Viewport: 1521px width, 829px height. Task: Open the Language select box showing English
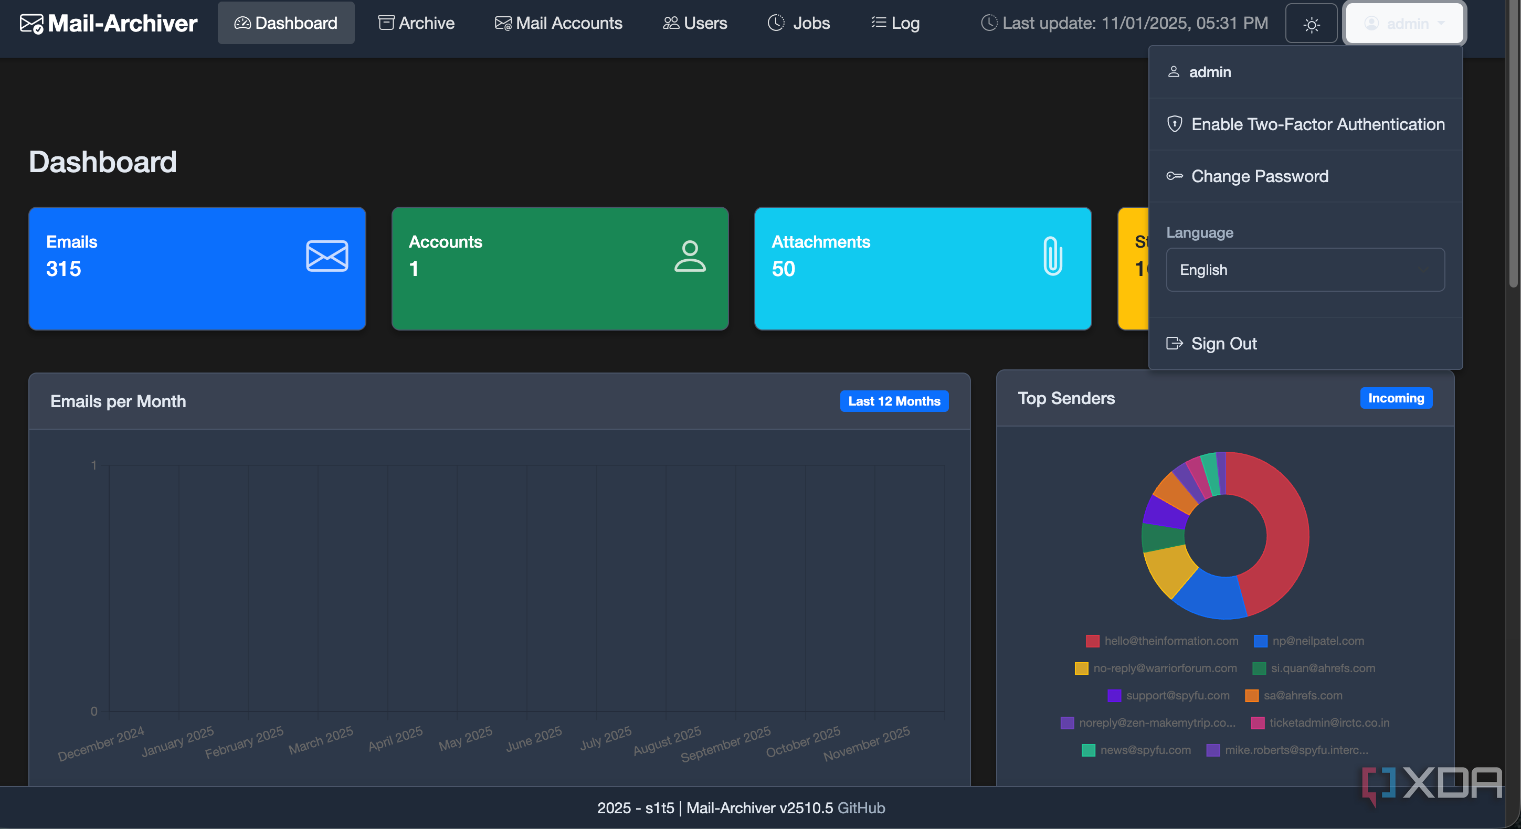click(x=1305, y=270)
